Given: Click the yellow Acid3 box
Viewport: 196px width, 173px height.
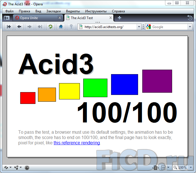Looking at the screenshot, I should (69, 91).
